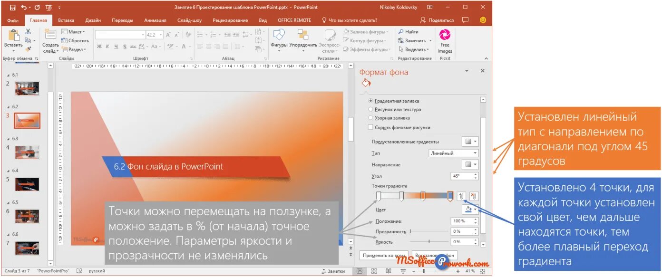Open the Section (Раздел) dropdown
Image resolution: width=662 pixels, height=277 pixels.
coord(74,49)
